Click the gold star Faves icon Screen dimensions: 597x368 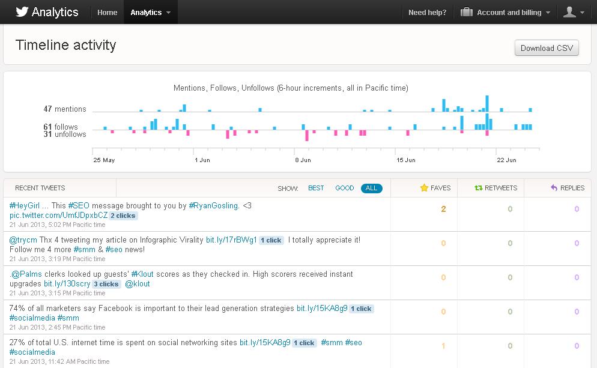[x=424, y=188]
